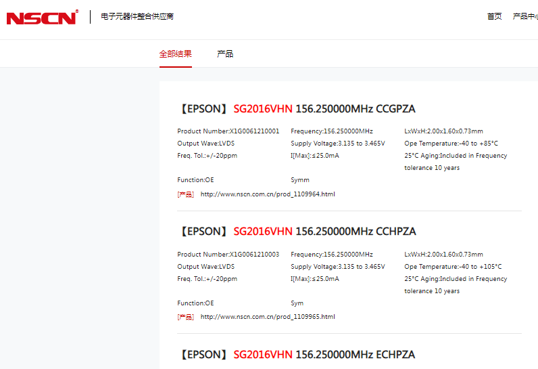Click the [产品] tag of CCHPZA result
This screenshot has height=369, width=538.
(x=186, y=317)
